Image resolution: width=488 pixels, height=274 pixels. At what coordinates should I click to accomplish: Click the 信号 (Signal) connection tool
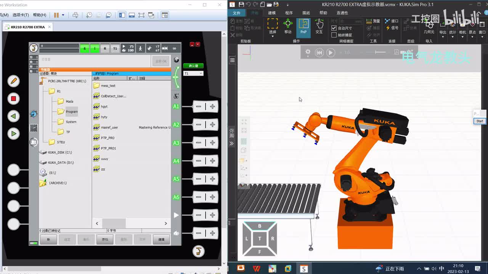392,28
